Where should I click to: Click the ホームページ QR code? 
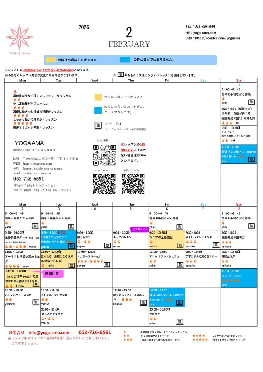[105, 184]
